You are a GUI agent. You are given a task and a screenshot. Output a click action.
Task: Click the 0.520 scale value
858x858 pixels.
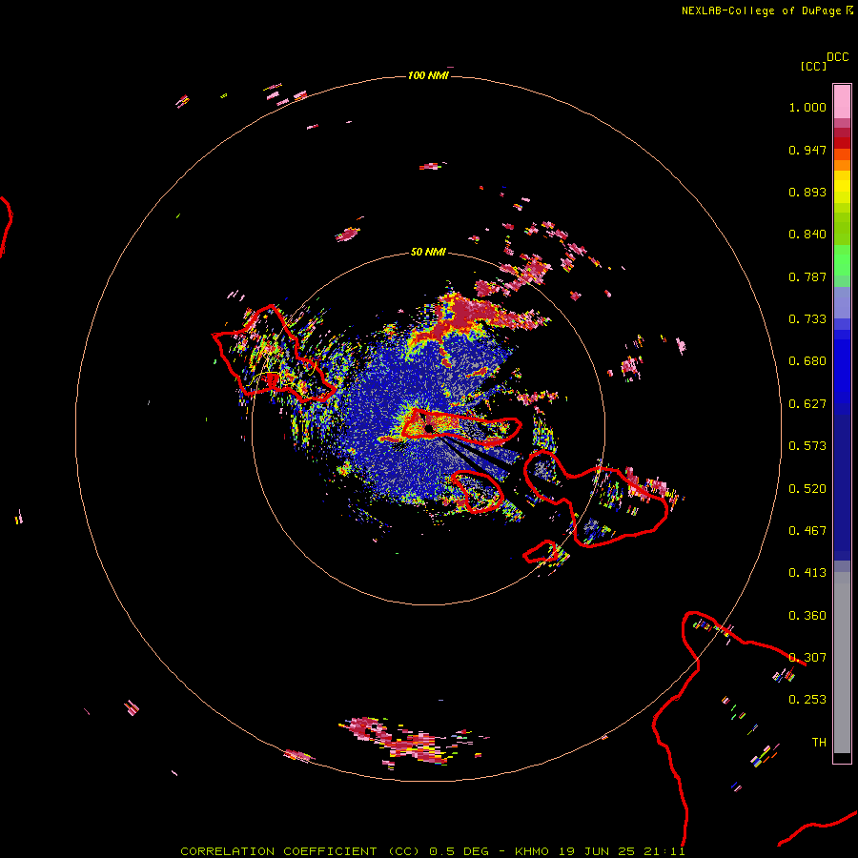point(807,489)
